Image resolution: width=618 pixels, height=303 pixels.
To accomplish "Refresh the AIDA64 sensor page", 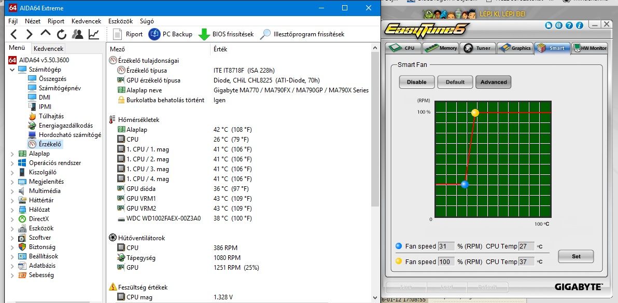I will pyautogui.click(x=62, y=34).
